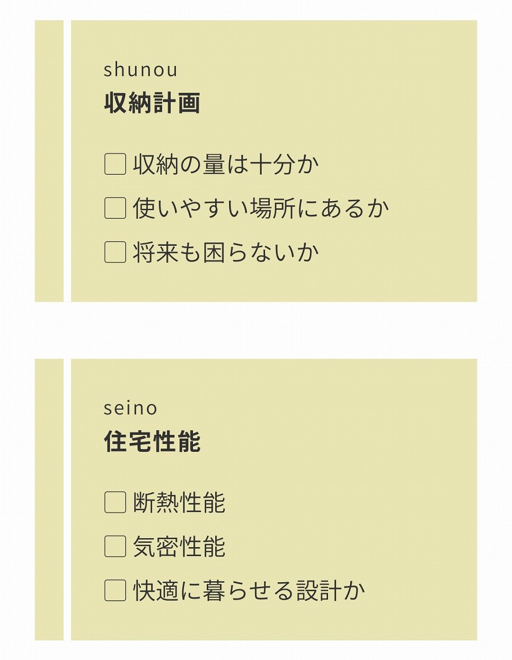This screenshot has width=512, height=660.
Task: Click the 使いやすい場所にあるか label text
Action: tap(261, 208)
